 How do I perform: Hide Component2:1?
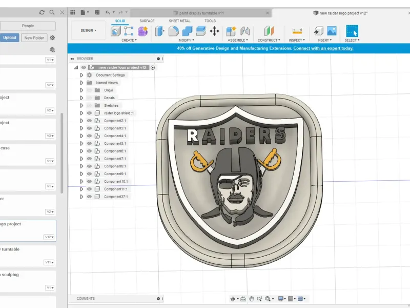coord(89,121)
